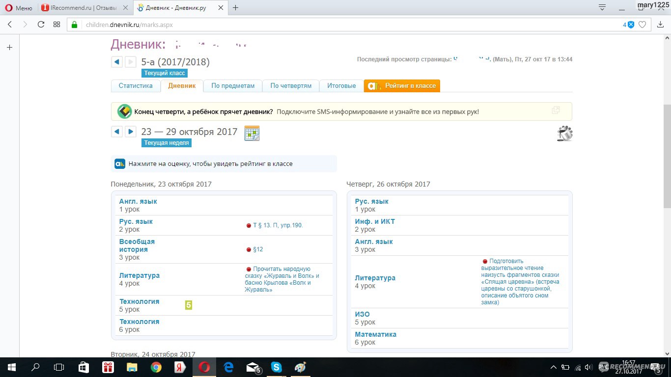Open homework about «Спящая царевна»
Screen dimensions: 671x377
point(521,282)
